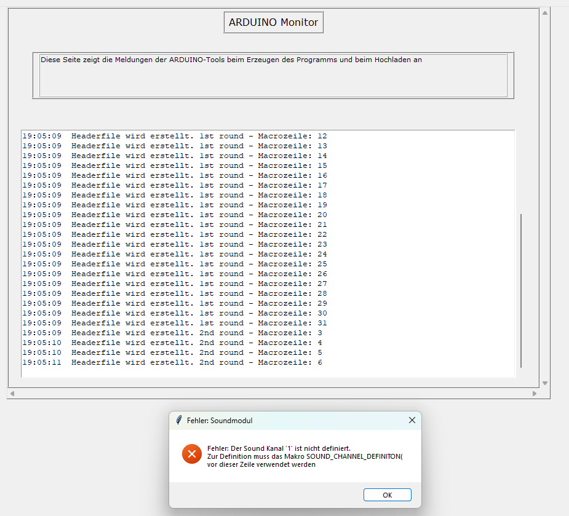Click log line 1st round Macrozeile: 15

pos(175,165)
